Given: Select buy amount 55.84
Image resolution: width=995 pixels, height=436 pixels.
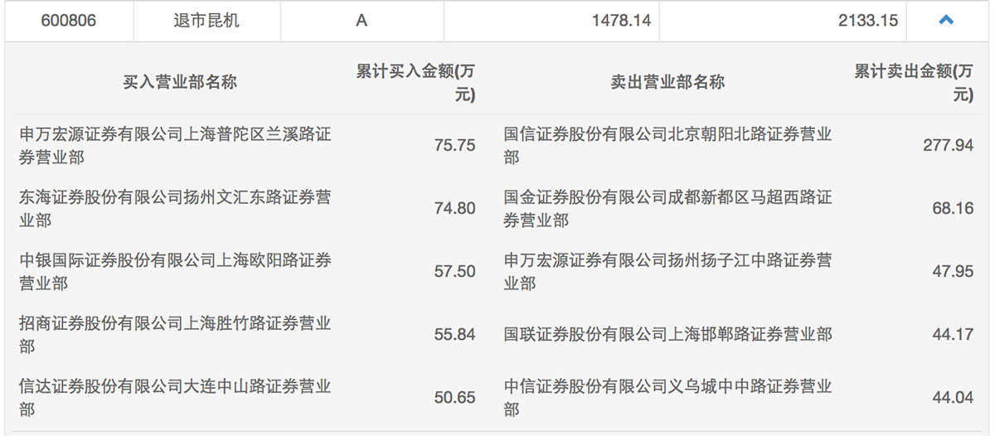Looking at the screenshot, I should [x=455, y=334].
